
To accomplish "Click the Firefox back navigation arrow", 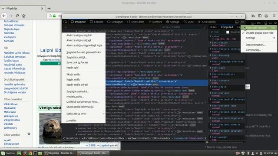I will 4,16.
